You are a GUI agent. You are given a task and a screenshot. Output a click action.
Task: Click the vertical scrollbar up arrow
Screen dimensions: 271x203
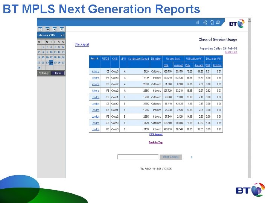[250, 20]
